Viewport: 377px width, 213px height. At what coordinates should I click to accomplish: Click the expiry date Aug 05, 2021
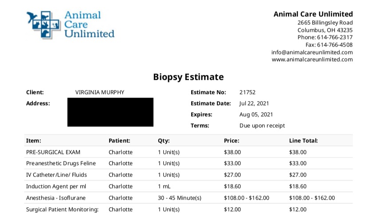[x=255, y=114]
